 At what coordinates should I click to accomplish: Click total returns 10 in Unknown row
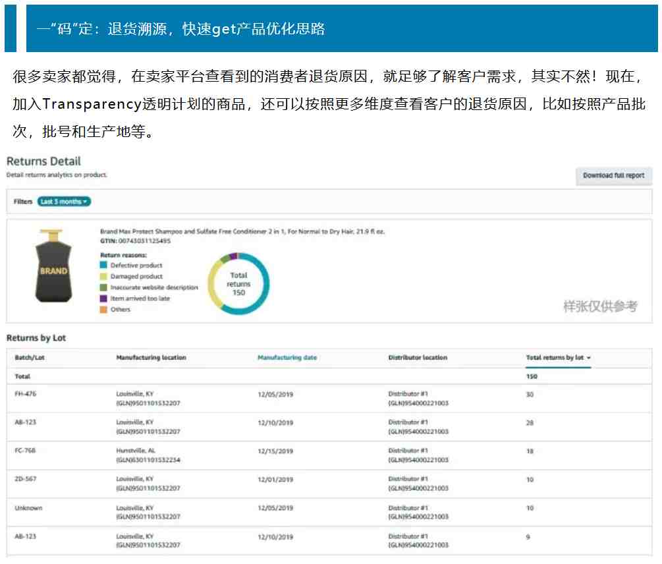(x=530, y=508)
